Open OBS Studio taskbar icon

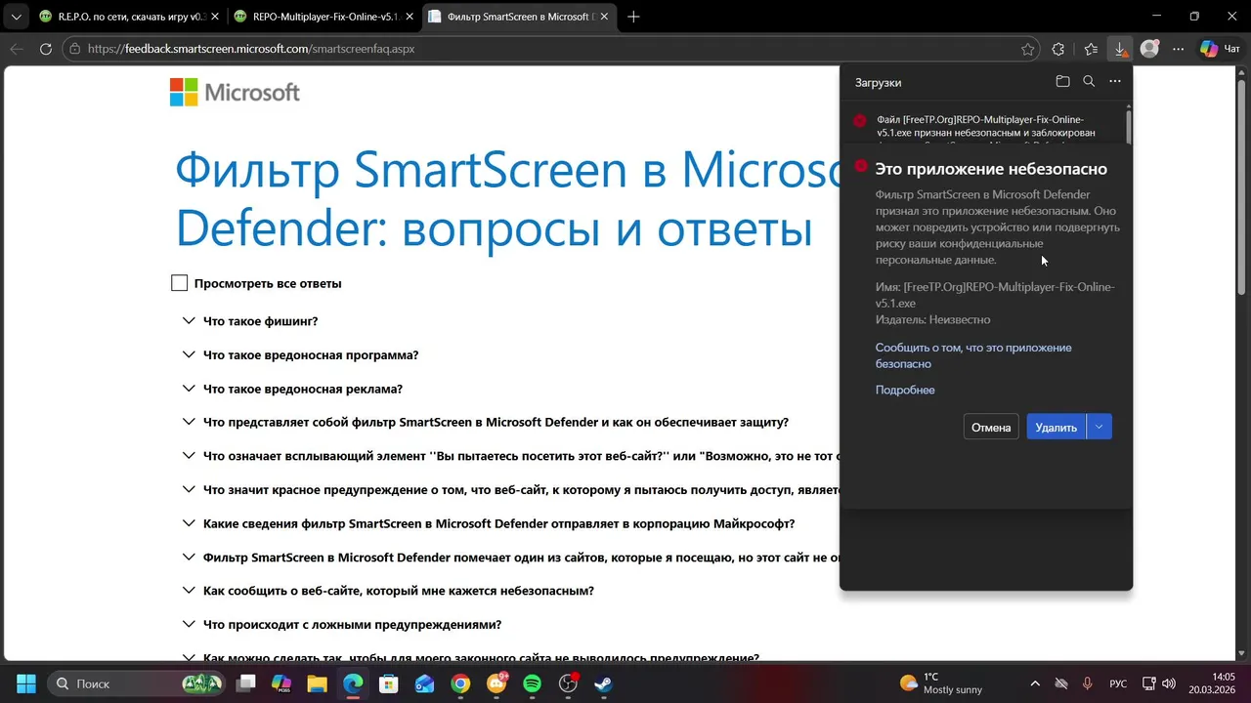[568, 683]
